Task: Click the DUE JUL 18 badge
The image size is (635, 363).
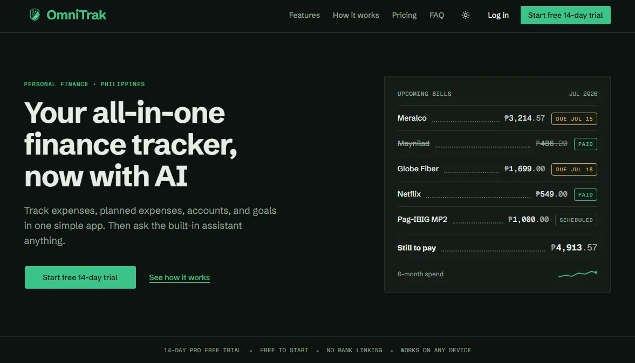Action: pos(574,169)
